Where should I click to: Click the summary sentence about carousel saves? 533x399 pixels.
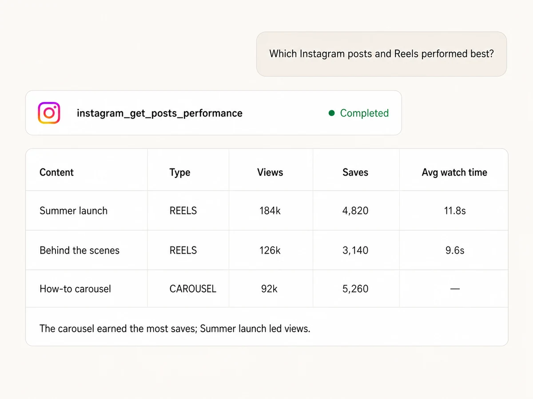click(x=175, y=329)
